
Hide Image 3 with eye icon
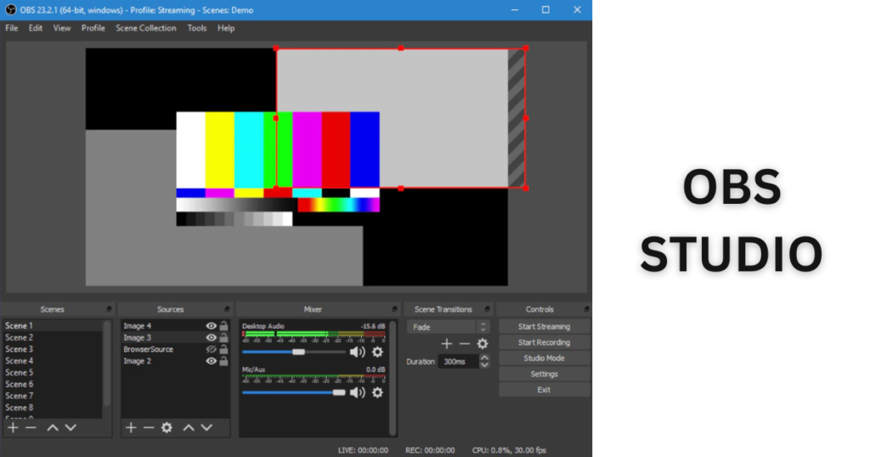pyautogui.click(x=211, y=338)
